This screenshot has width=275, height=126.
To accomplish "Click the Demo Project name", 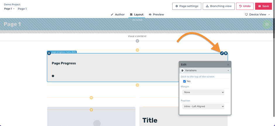I will click(x=12, y=5).
